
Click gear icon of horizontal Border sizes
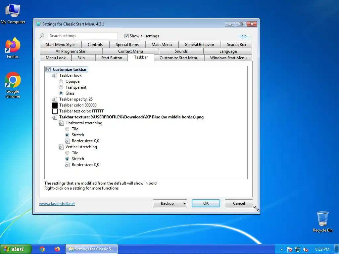tap(67, 141)
